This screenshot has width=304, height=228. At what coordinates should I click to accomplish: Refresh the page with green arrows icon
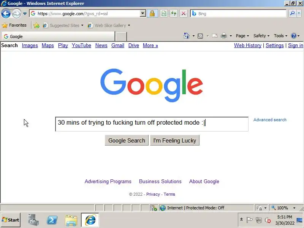coord(174,14)
